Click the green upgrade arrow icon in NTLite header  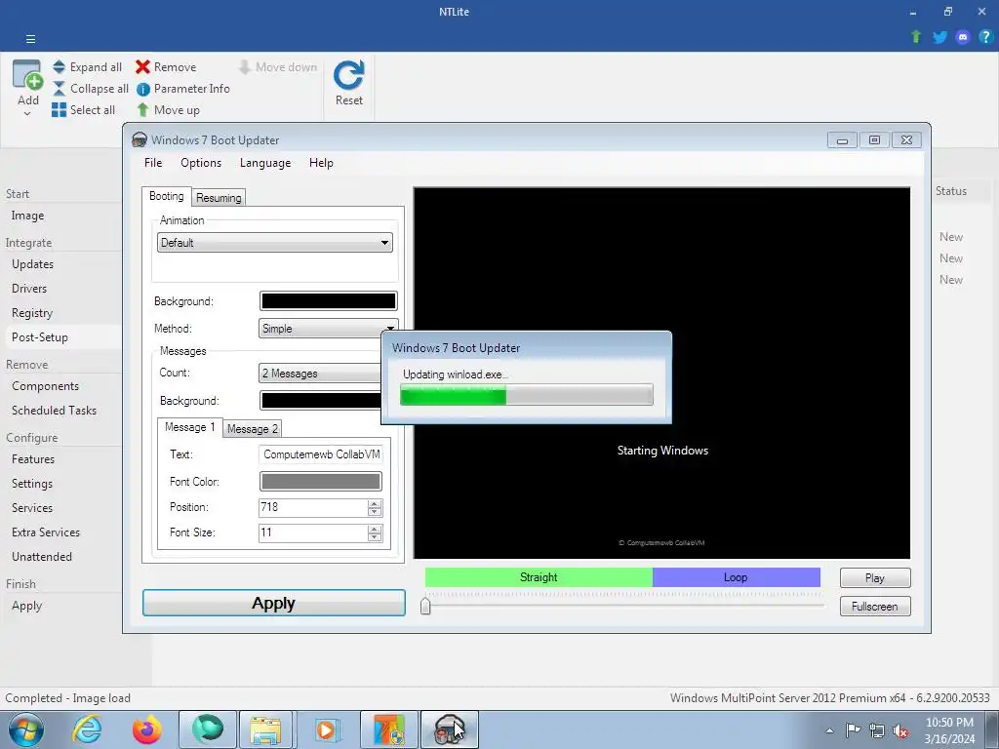pyautogui.click(x=916, y=37)
